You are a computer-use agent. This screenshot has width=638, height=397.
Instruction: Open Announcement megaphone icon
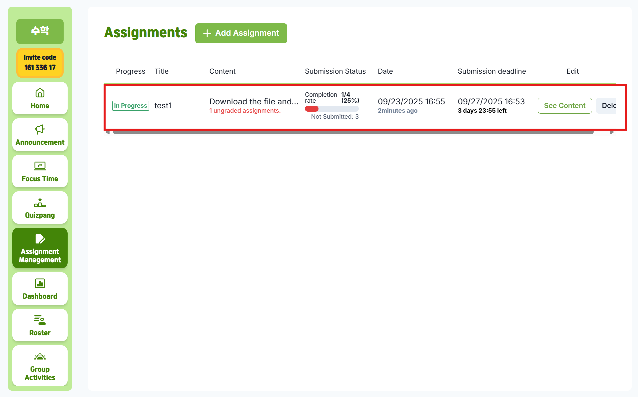coord(40,129)
